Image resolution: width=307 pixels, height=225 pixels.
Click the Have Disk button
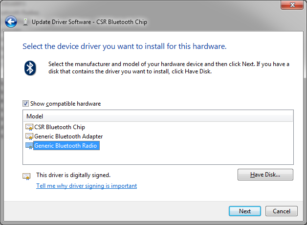[x=265, y=175]
